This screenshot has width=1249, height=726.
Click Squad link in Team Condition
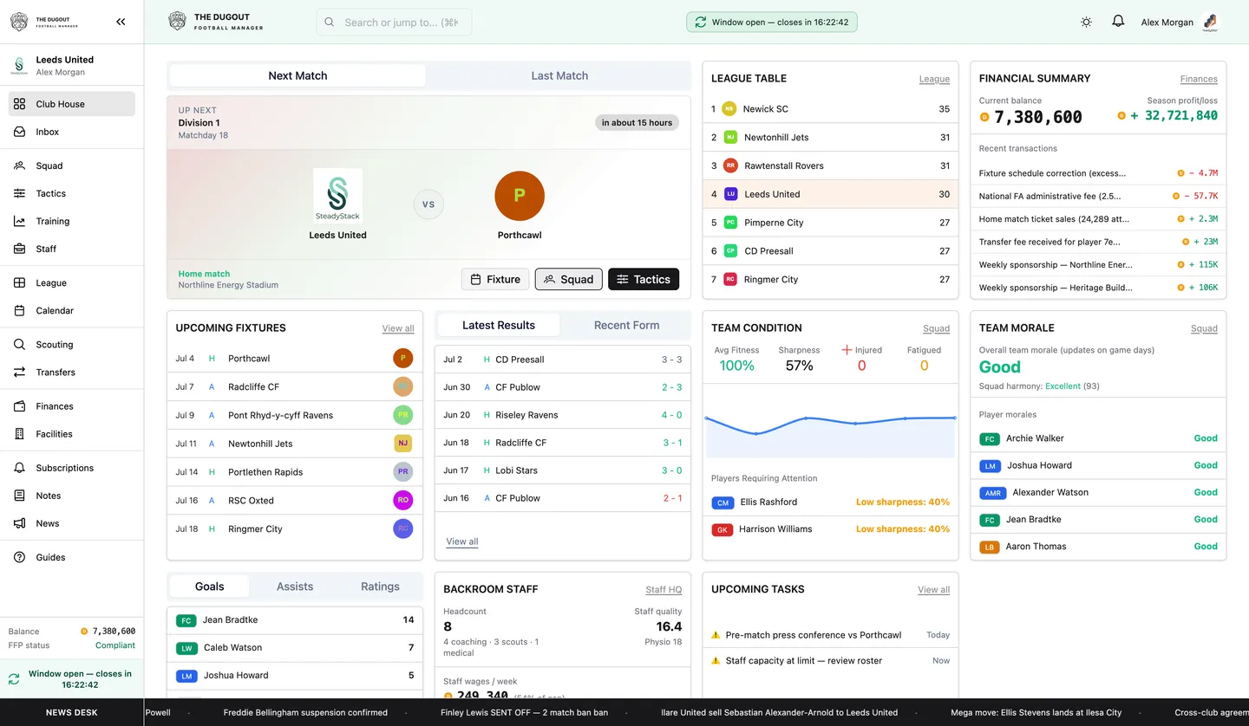pos(936,328)
